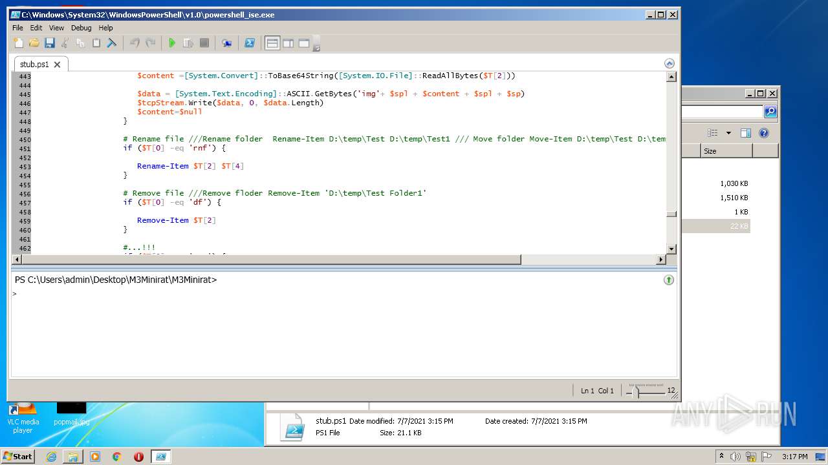Screen dimensions: 828x465
Task: Select the 1,030 KB file row in Explorer
Action: 716,183
